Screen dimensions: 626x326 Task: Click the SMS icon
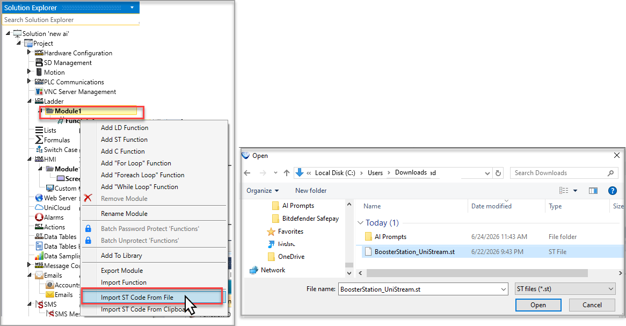coord(39,305)
